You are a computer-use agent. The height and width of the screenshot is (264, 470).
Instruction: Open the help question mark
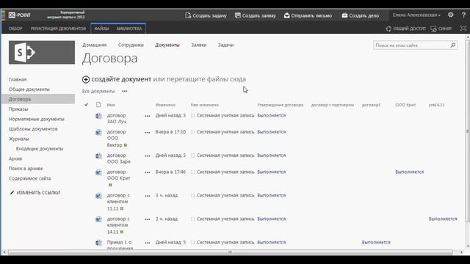463,15
